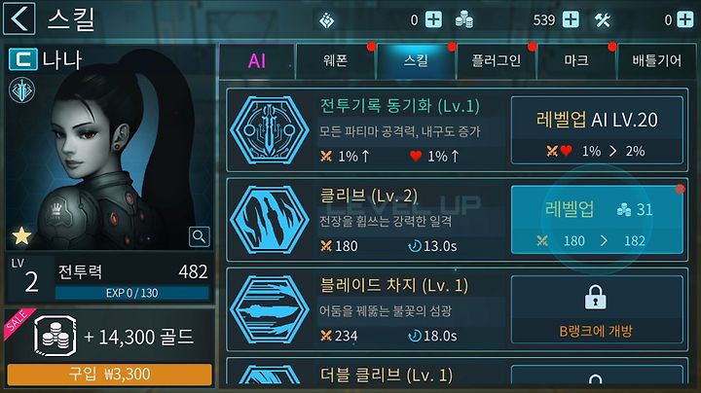Open the magnifier on Nana's portrait

(200, 236)
